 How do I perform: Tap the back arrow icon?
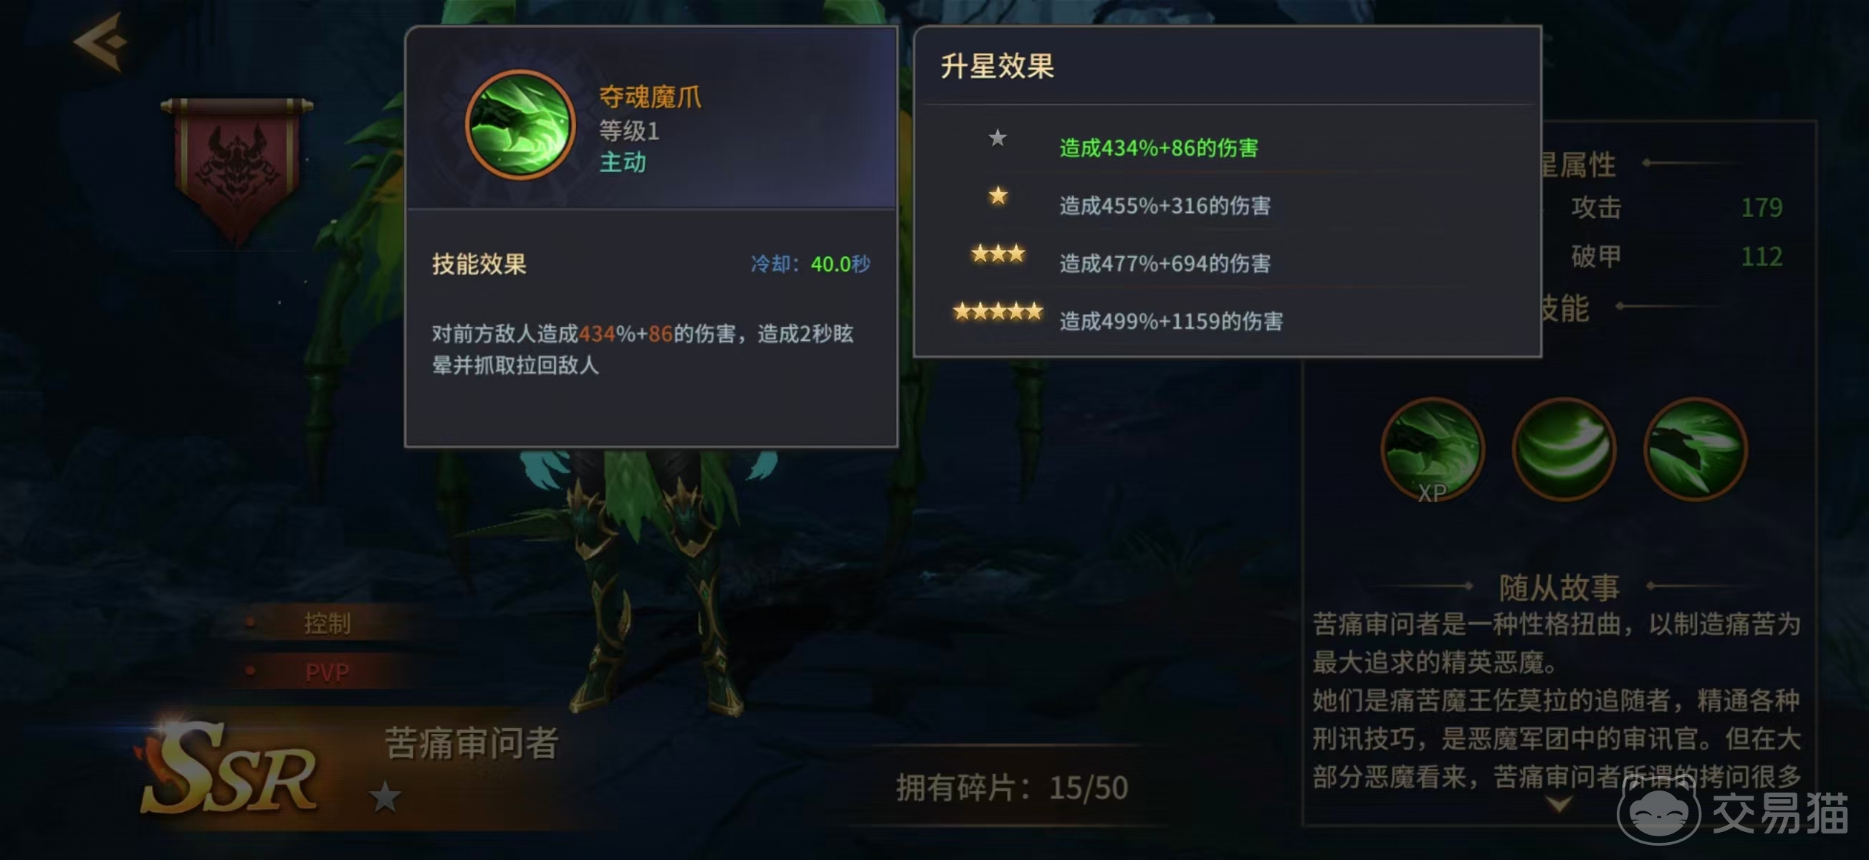click(x=101, y=42)
